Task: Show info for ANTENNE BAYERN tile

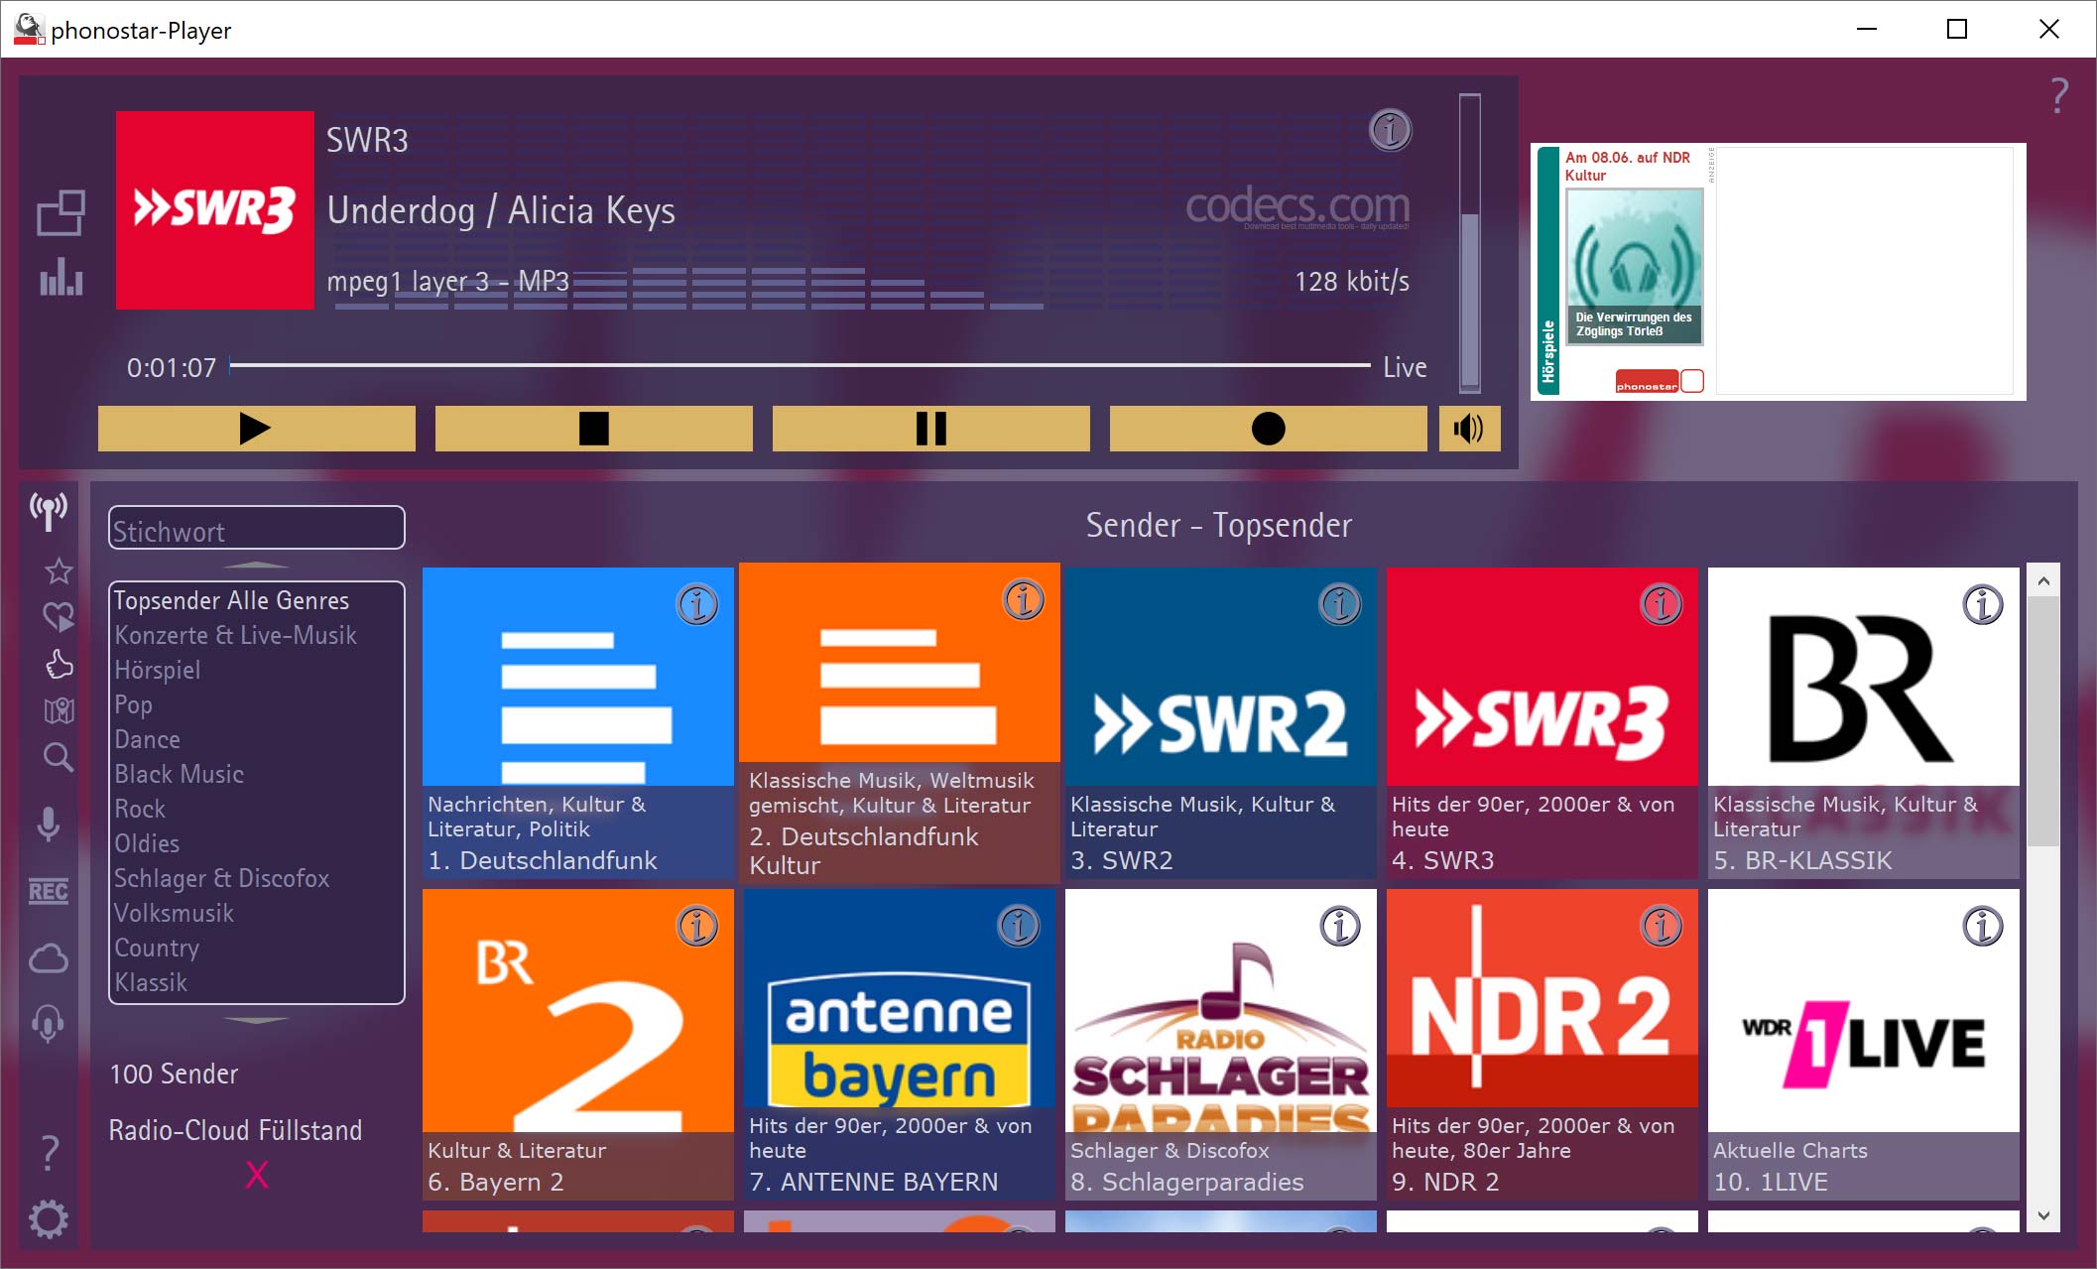Action: pyautogui.click(x=1019, y=926)
